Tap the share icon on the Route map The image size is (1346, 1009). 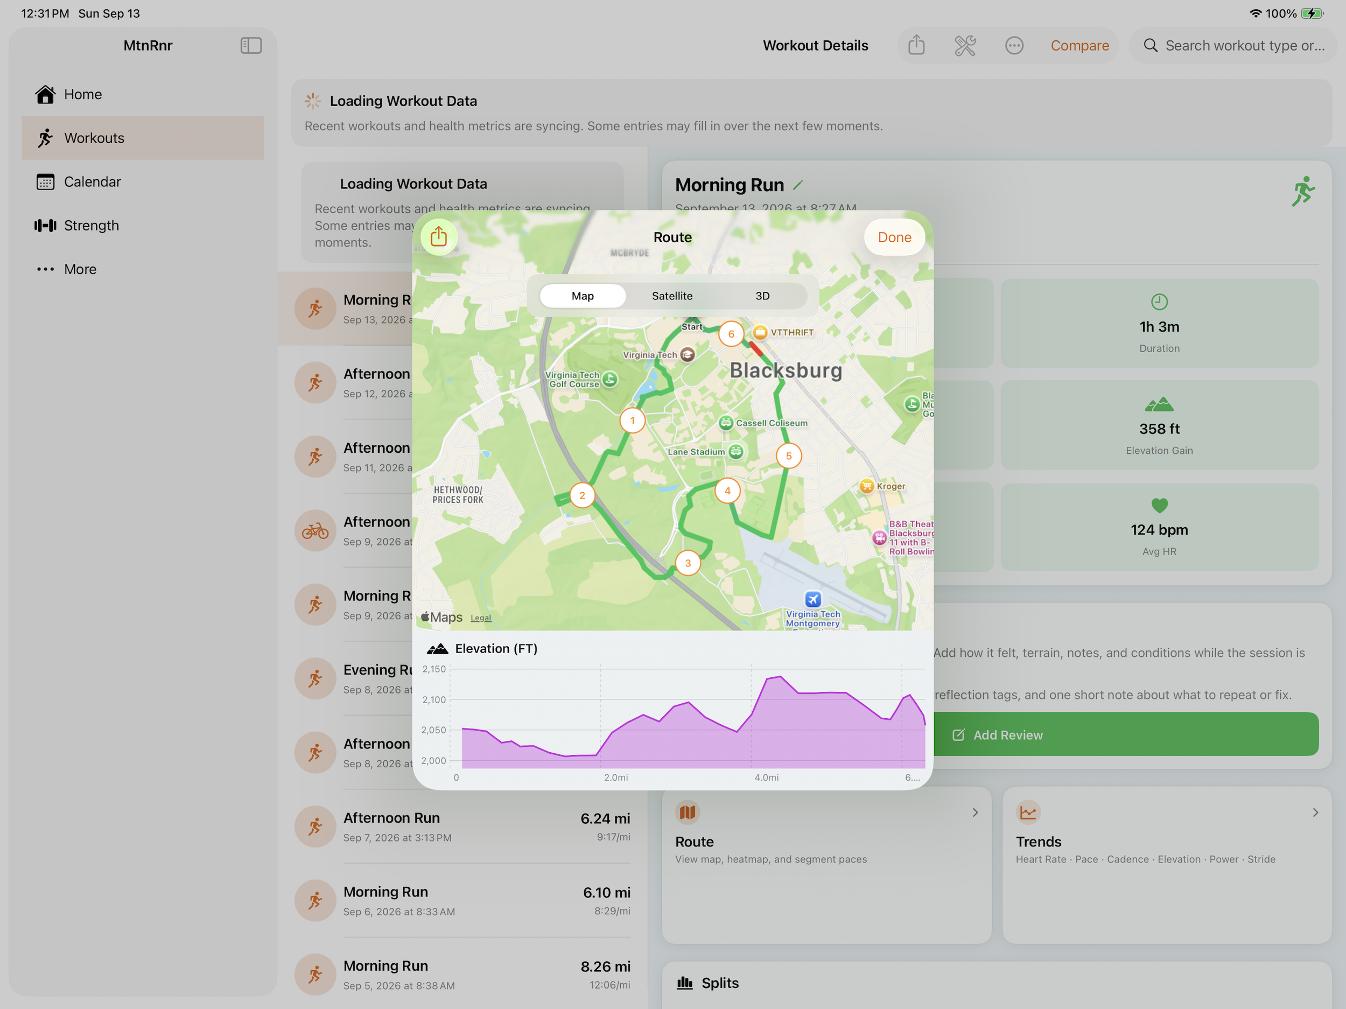point(438,237)
